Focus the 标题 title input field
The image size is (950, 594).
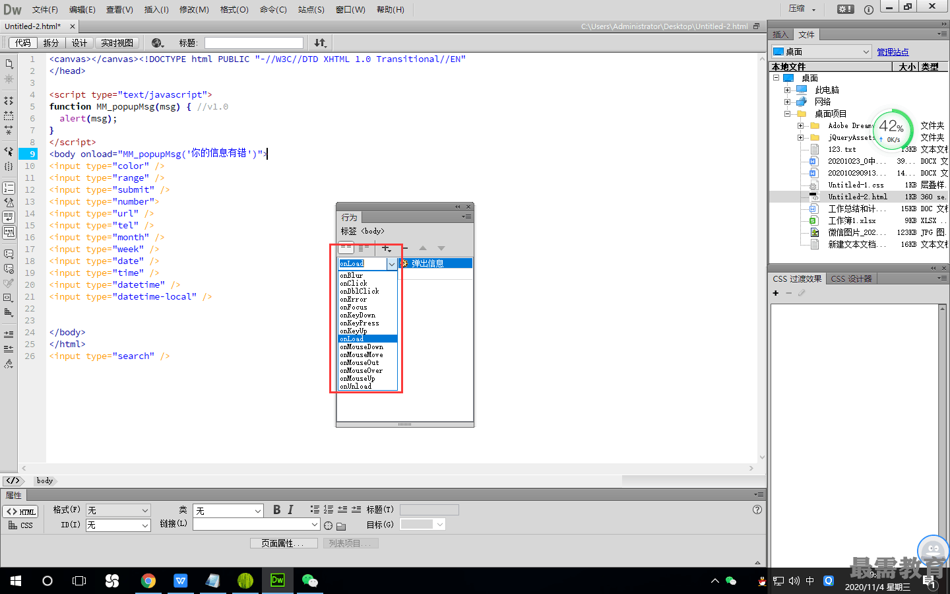pos(253,43)
